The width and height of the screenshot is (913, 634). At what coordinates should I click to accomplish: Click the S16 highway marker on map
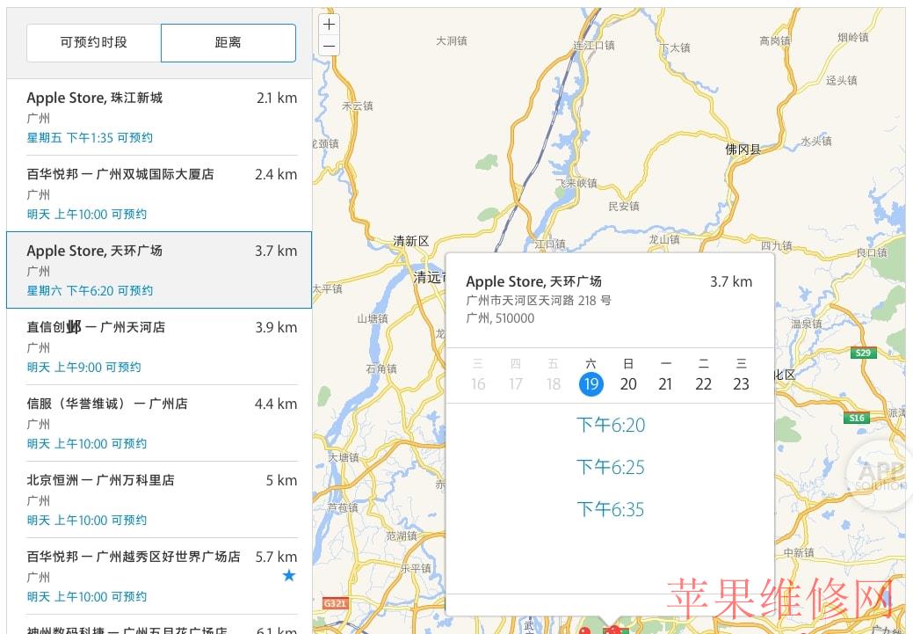857,418
